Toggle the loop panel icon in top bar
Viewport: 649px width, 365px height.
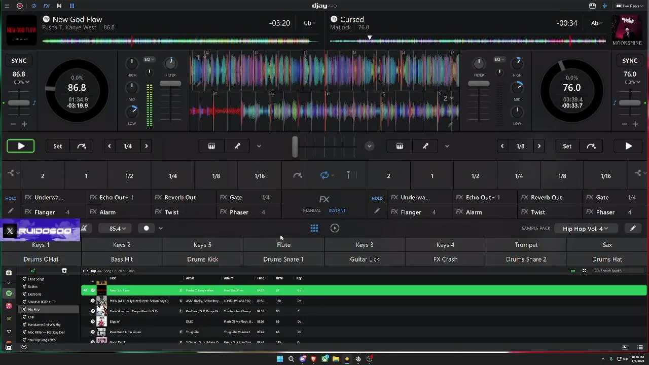[x=33, y=6]
